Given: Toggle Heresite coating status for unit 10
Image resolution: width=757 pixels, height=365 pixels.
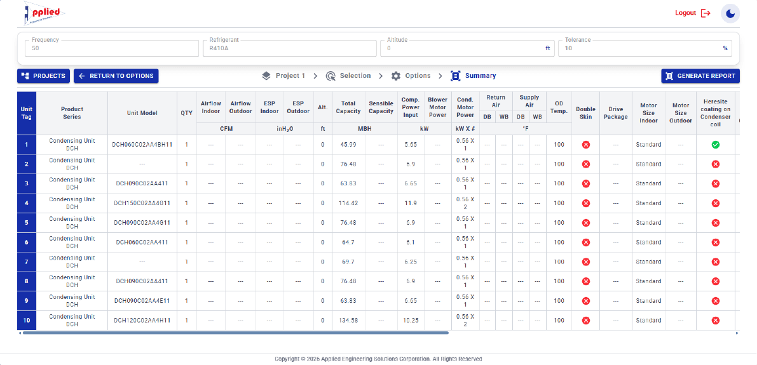Looking at the screenshot, I should pyautogui.click(x=716, y=321).
